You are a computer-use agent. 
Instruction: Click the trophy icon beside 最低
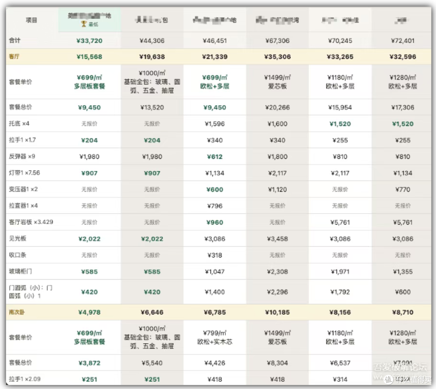[84, 24]
